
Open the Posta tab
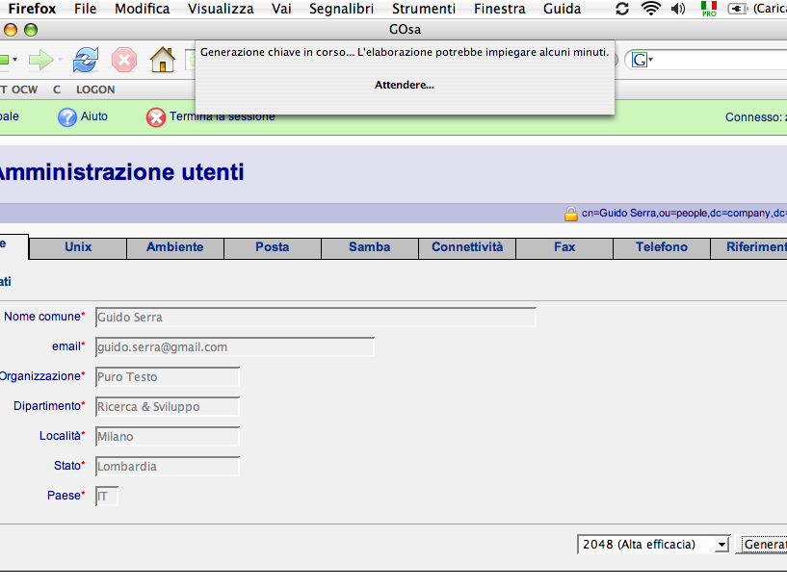coord(272,247)
